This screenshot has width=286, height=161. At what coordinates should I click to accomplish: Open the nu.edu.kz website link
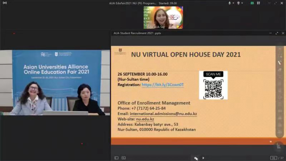[x=145, y=119]
